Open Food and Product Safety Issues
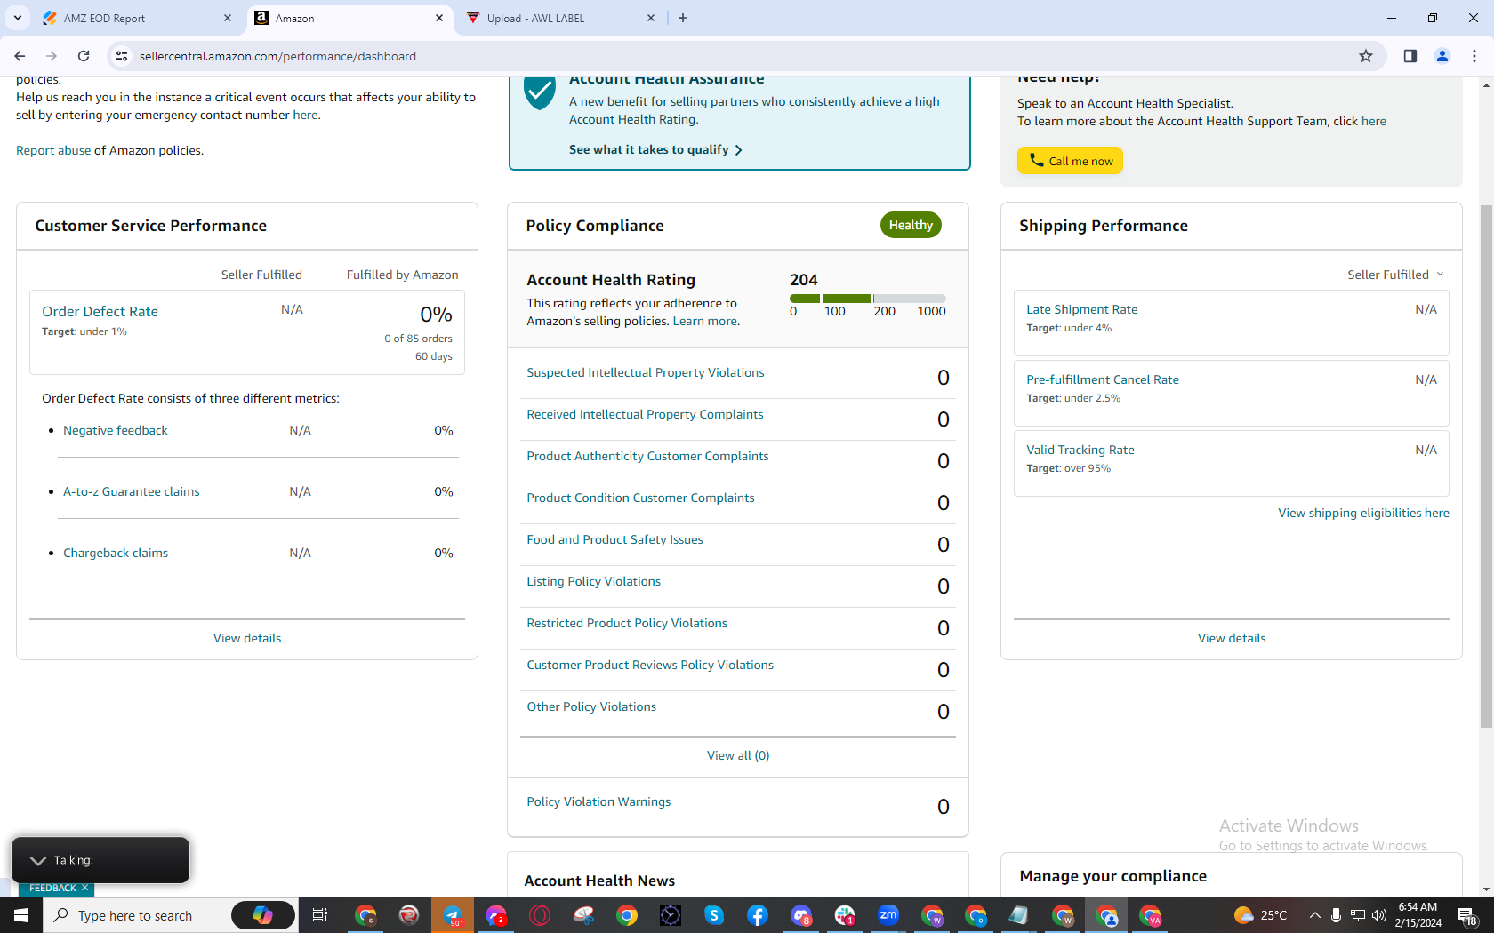 [614, 539]
